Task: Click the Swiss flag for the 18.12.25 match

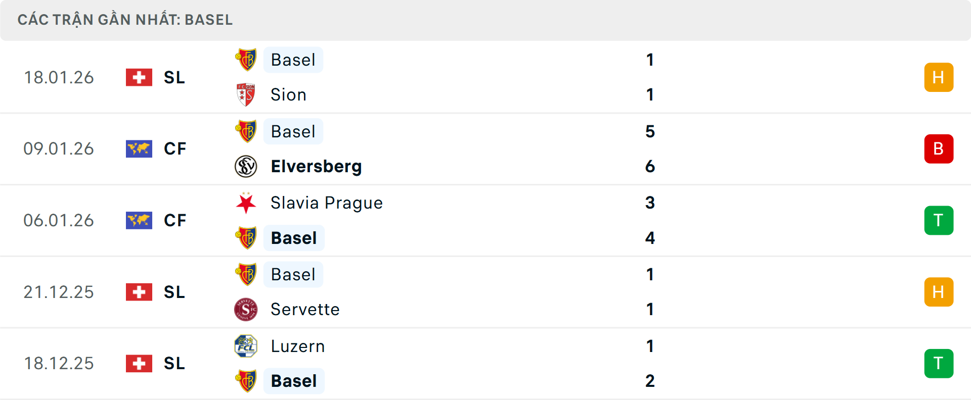Action: click(139, 364)
